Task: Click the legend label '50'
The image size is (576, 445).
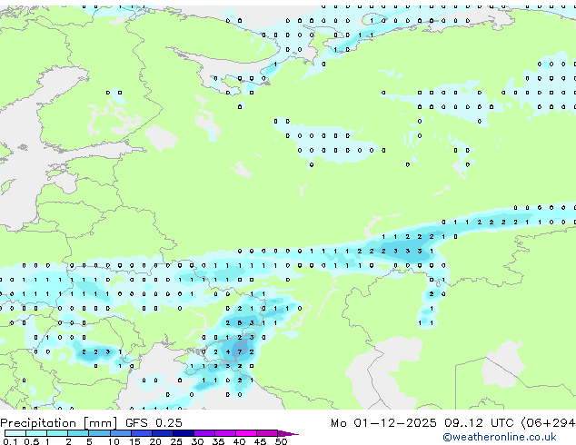Action: (281, 441)
